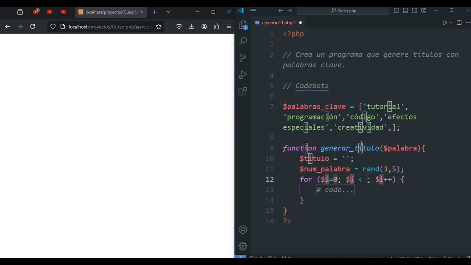Screen dimensions: 471x265
Task: Click the $palabras_clave variable
Action: (x=314, y=107)
